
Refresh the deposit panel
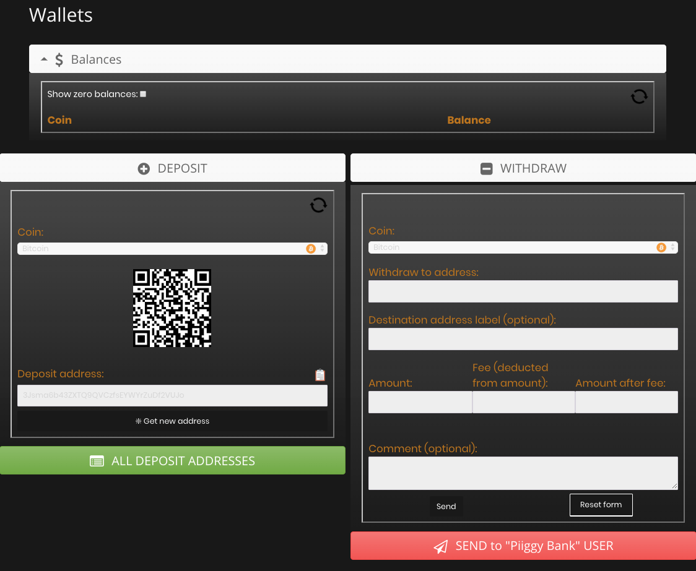pos(318,205)
